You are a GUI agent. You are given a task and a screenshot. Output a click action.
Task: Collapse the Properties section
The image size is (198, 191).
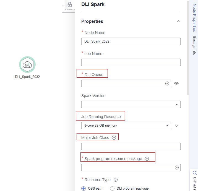coord(179,21)
